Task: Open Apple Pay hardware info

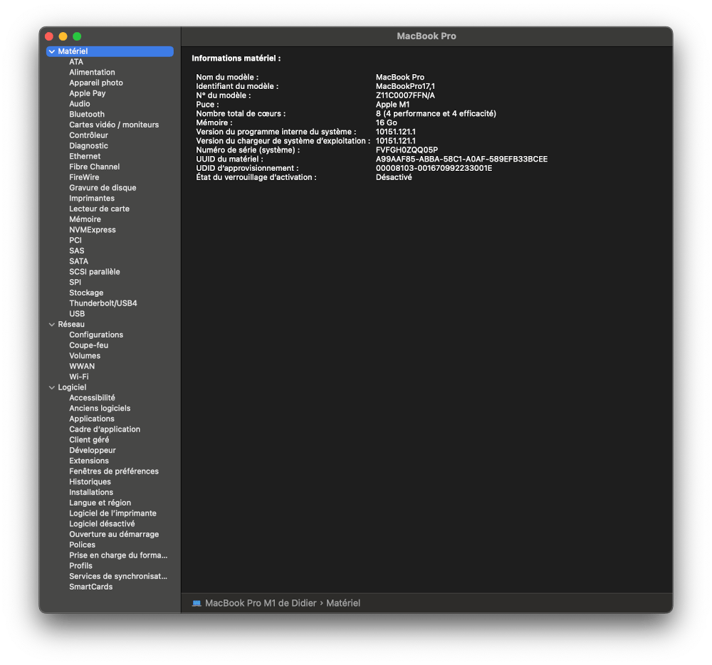Action: pos(87,93)
